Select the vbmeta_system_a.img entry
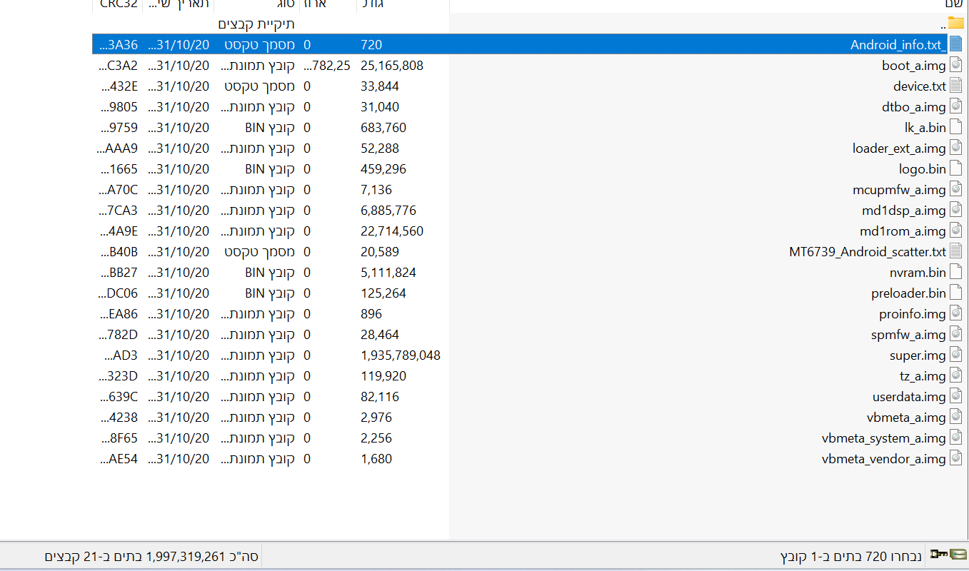 pos(883,438)
